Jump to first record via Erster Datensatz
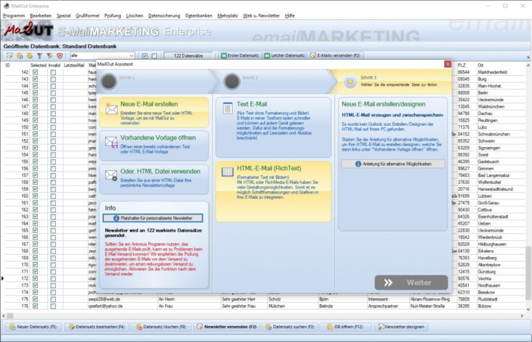The height and width of the screenshot is (342, 532). (x=240, y=55)
